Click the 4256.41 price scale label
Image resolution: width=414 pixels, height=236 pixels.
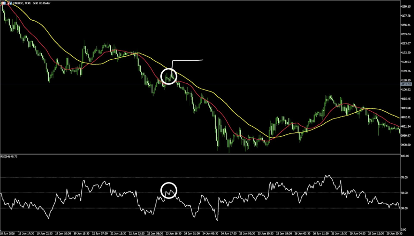tap(405, 25)
